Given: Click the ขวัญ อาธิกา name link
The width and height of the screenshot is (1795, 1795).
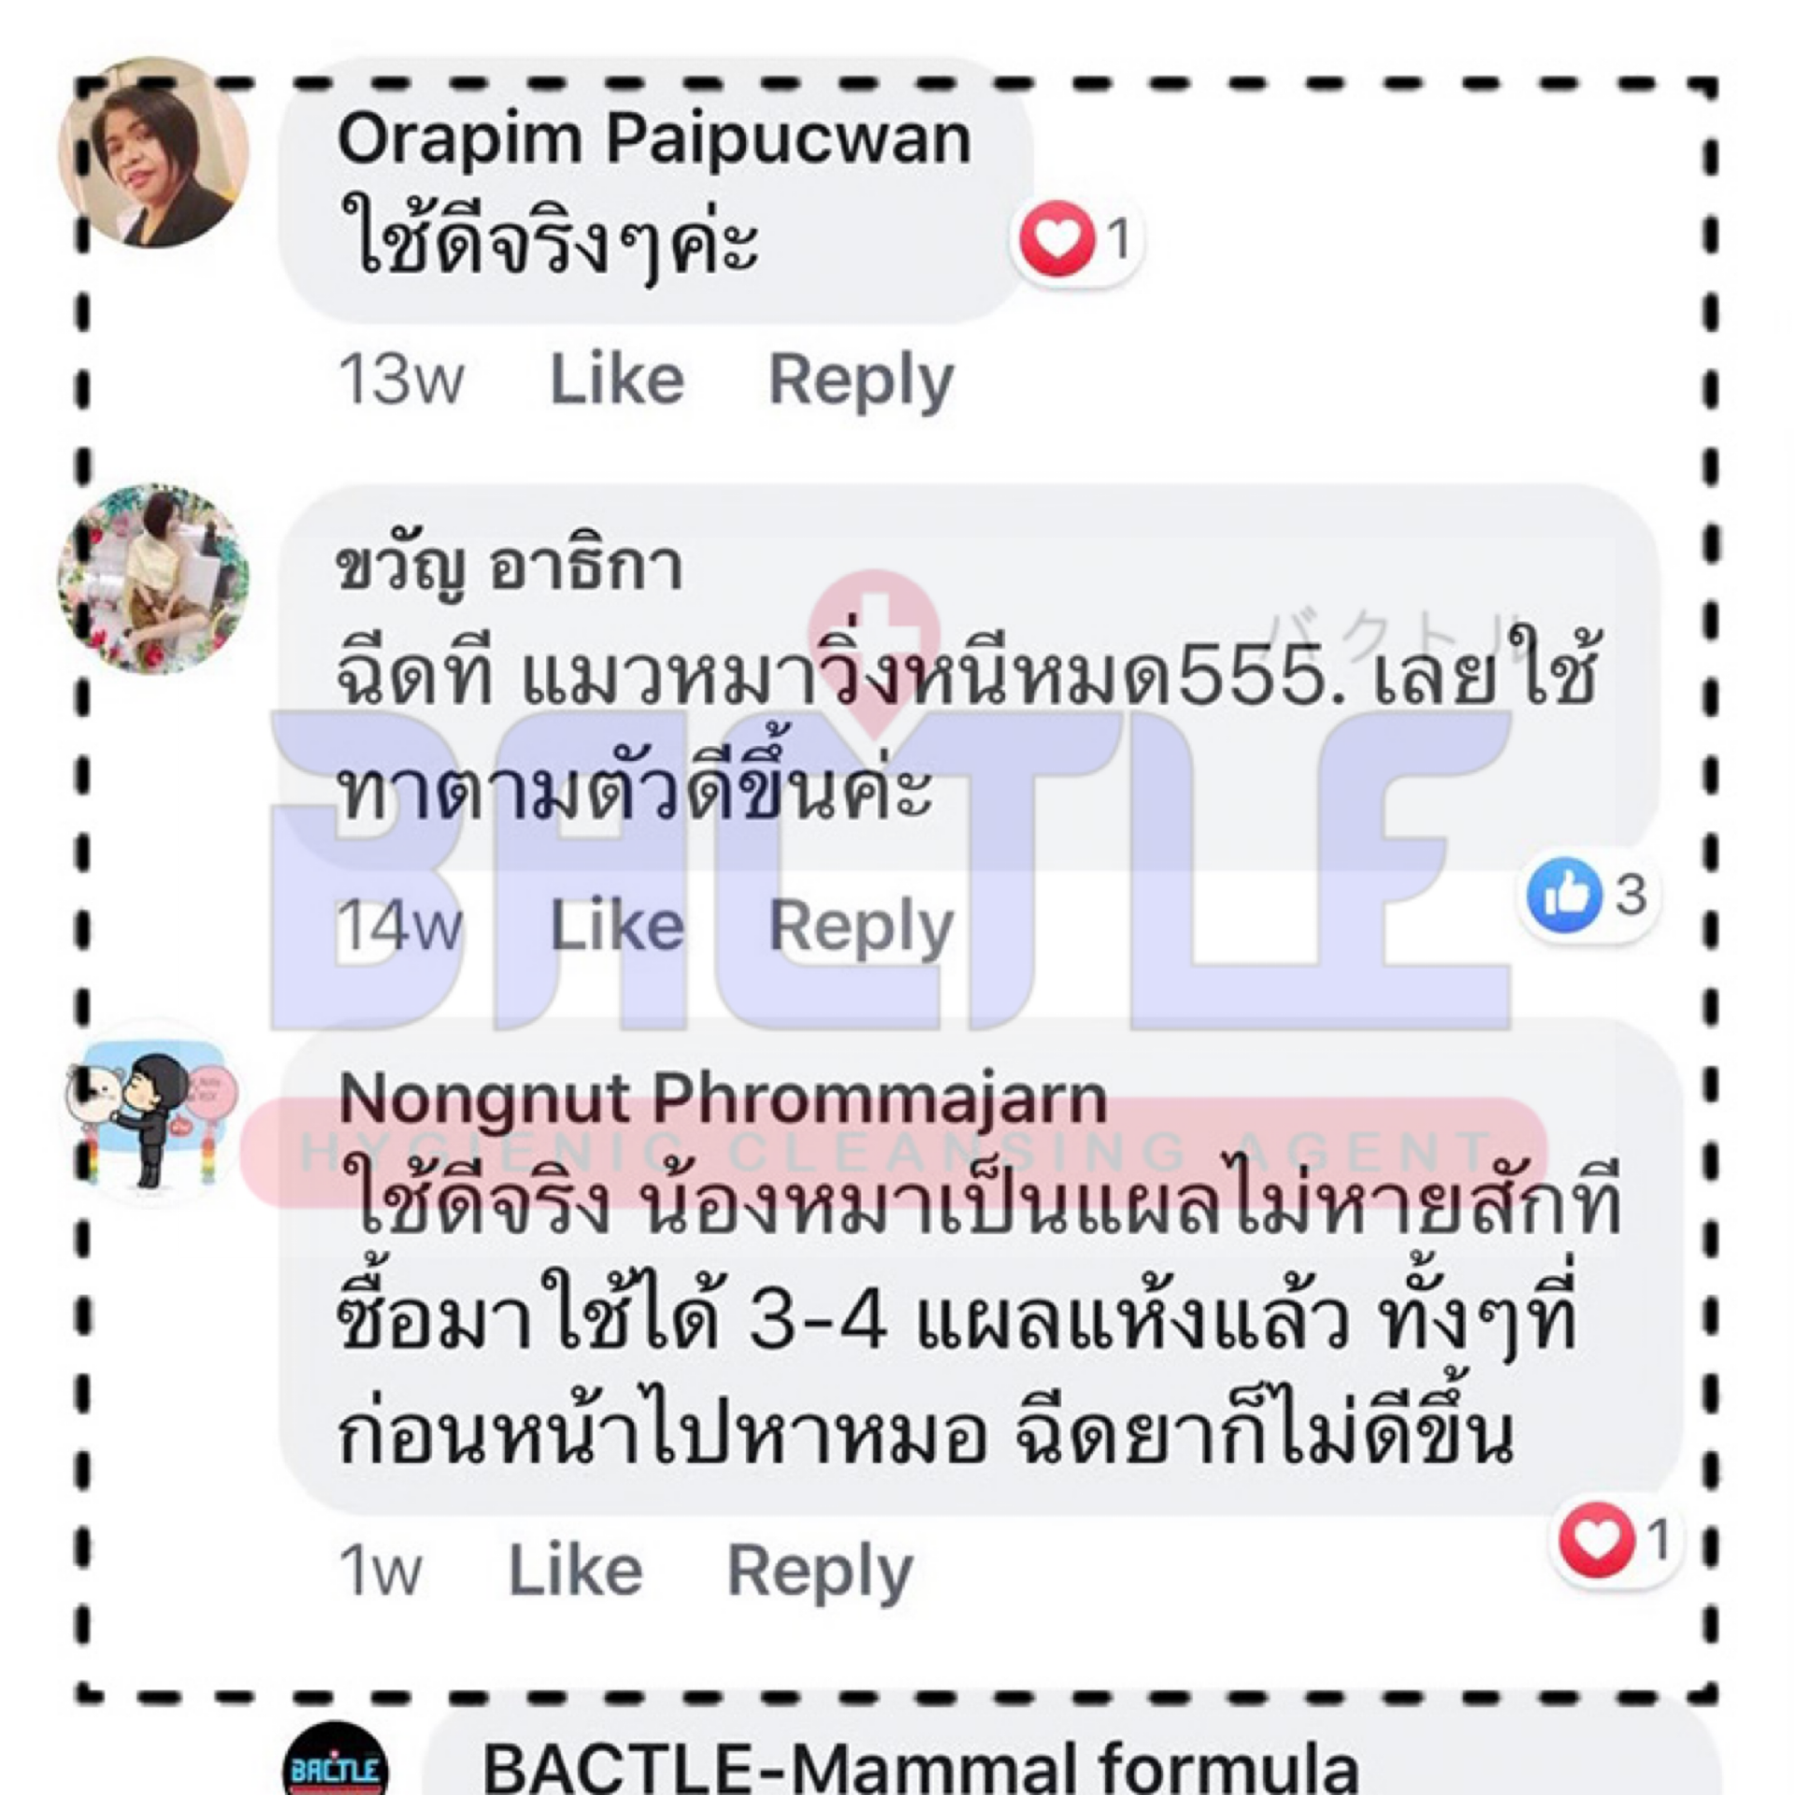Looking at the screenshot, I should pos(510,567).
